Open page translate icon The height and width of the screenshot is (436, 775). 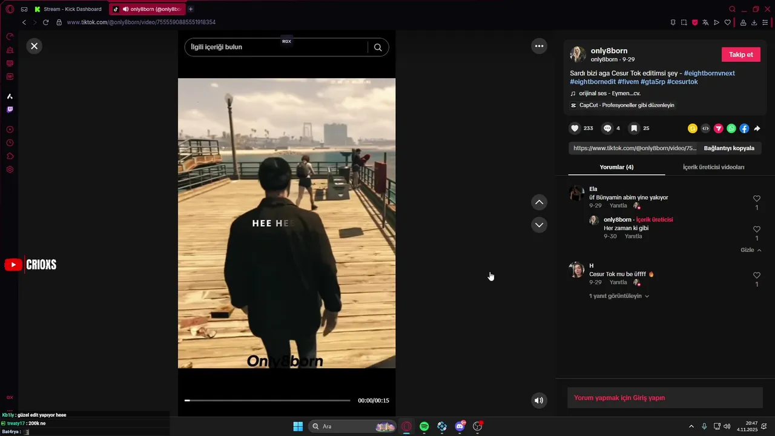[705, 22]
